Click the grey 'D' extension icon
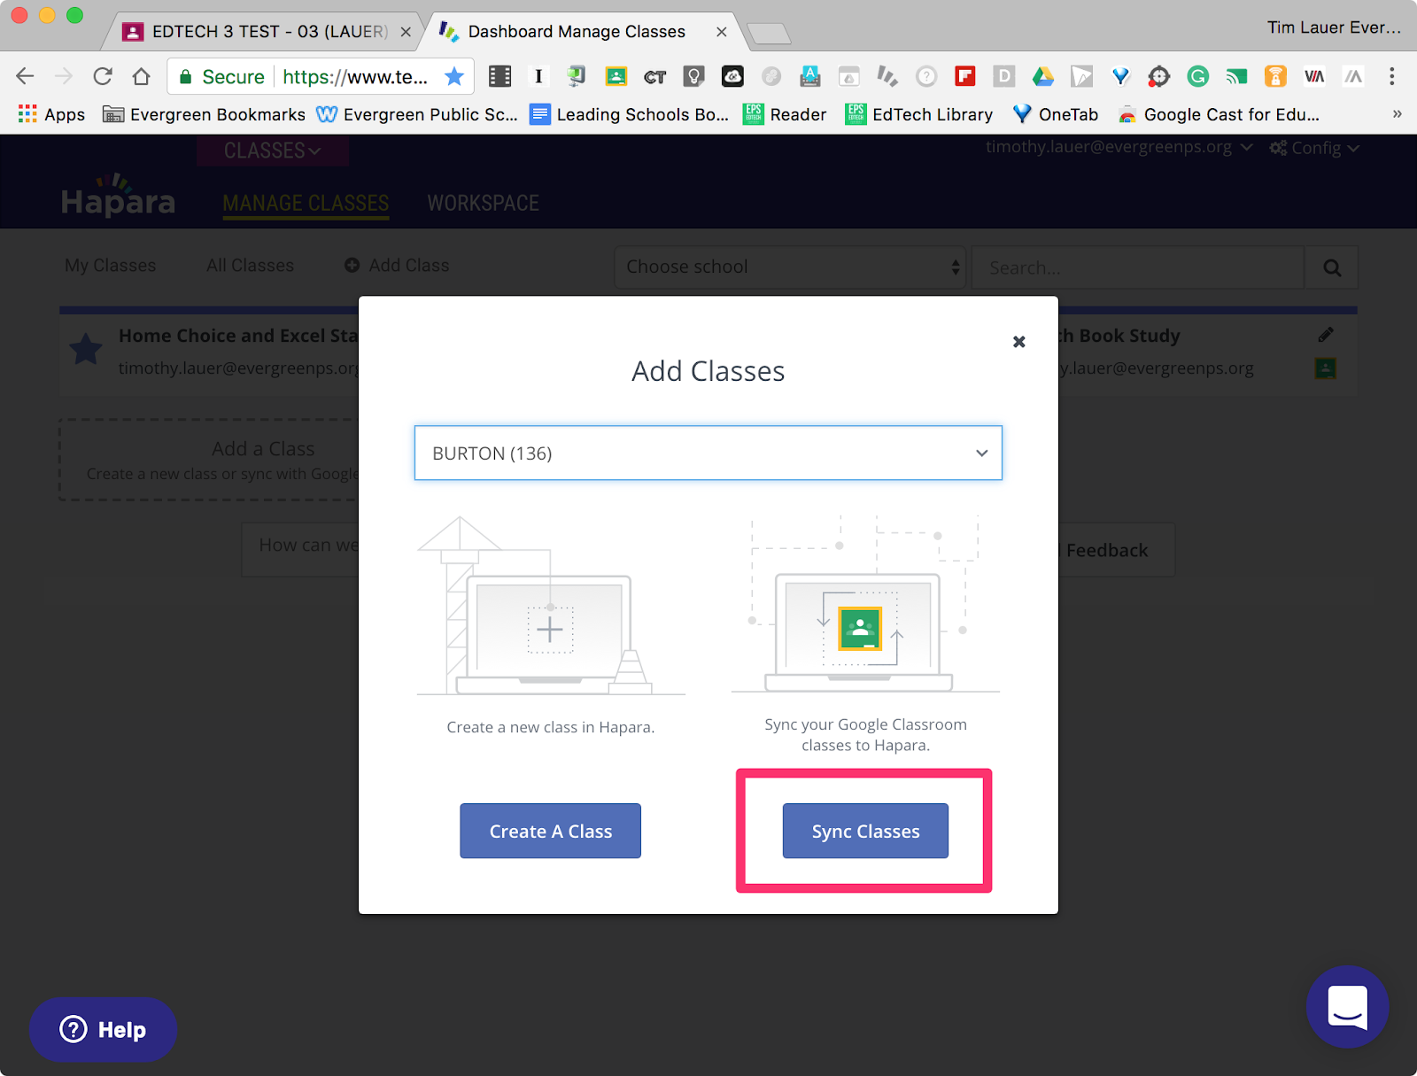Screen dimensions: 1417x1076 1004,76
